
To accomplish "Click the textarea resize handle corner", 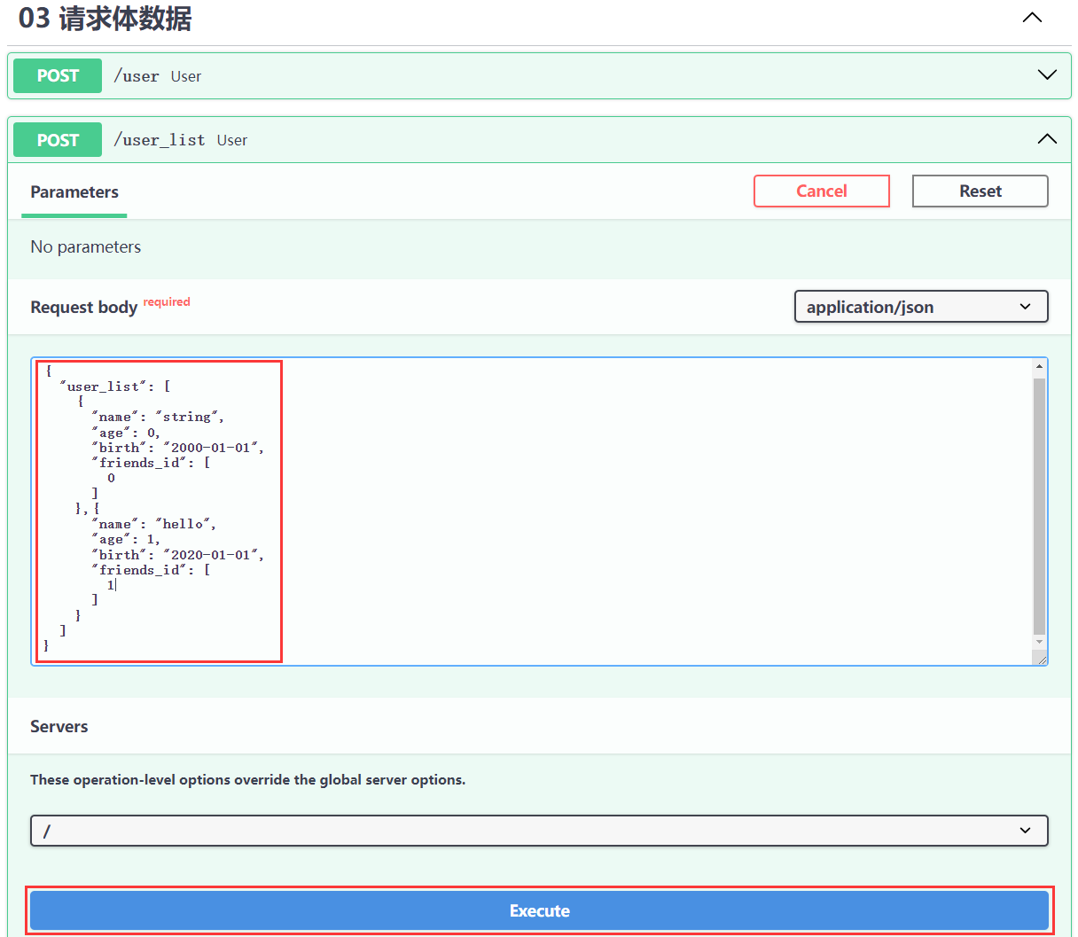I will point(1042,659).
